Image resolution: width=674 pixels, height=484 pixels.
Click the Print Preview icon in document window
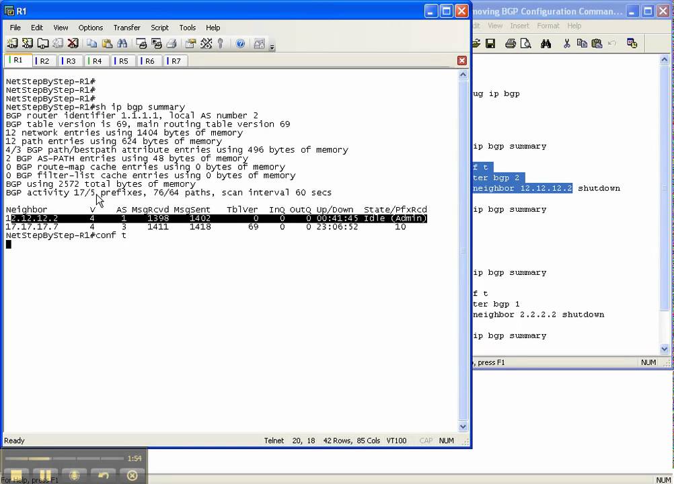pyautogui.click(x=525, y=43)
